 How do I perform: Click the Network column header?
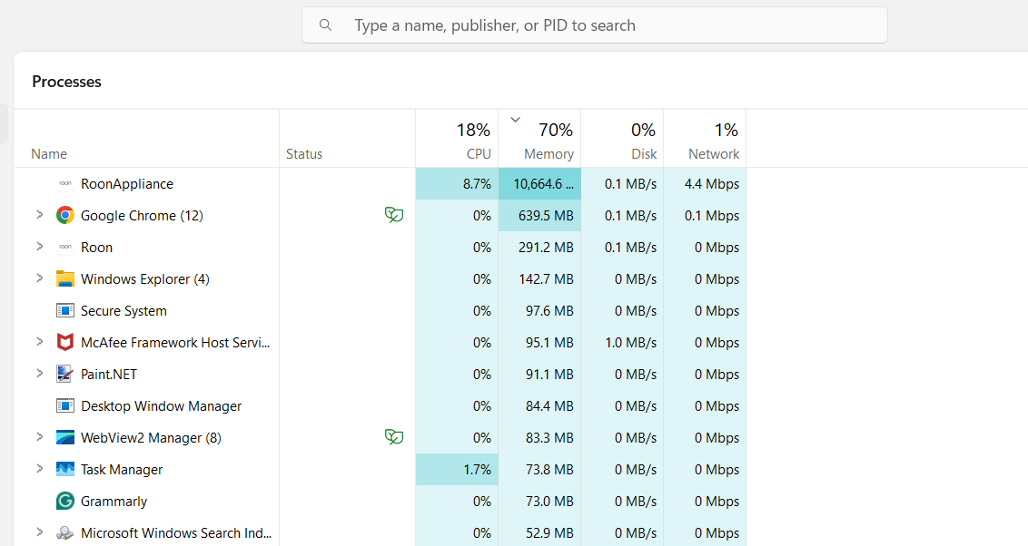pyautogui.click(x=705, y=141)
